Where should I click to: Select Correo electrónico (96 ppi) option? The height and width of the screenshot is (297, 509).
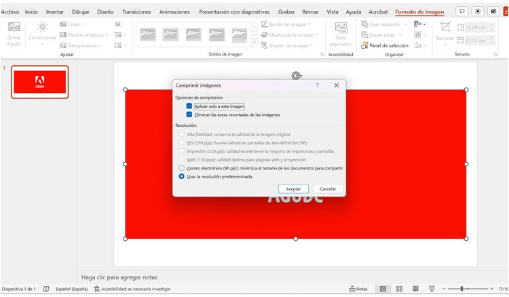click(x=181, y=168)
